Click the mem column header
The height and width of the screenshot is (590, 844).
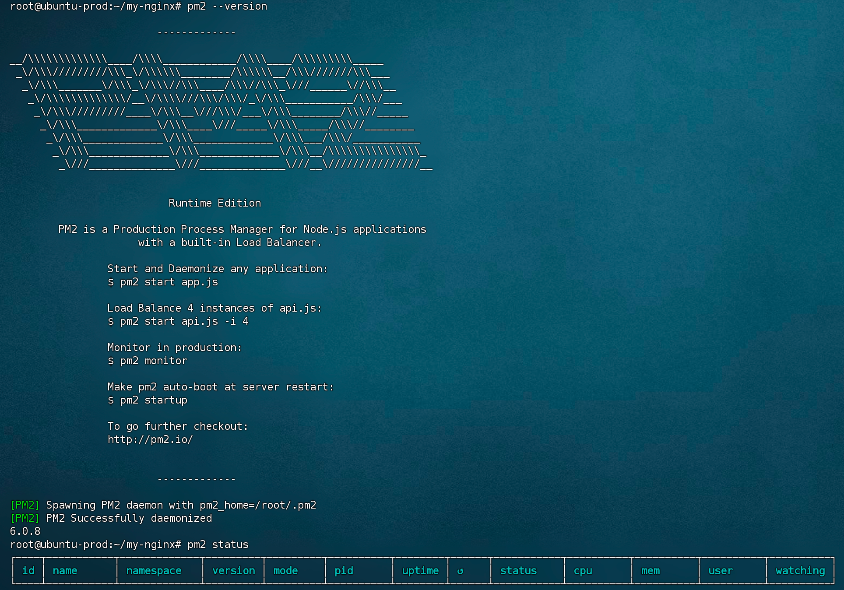[x=650, y=571]
